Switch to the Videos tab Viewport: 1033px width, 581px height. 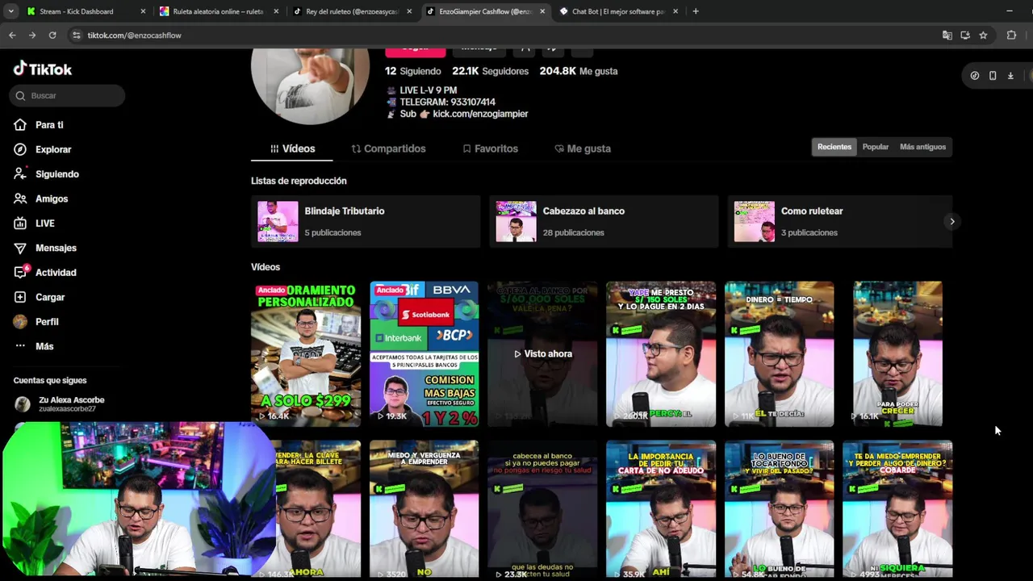[292, 148]
